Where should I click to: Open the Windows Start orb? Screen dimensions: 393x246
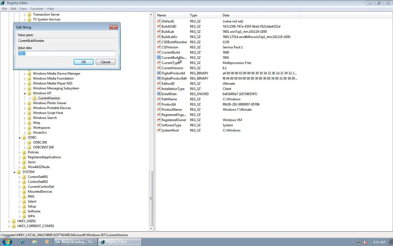pos(7,242)
